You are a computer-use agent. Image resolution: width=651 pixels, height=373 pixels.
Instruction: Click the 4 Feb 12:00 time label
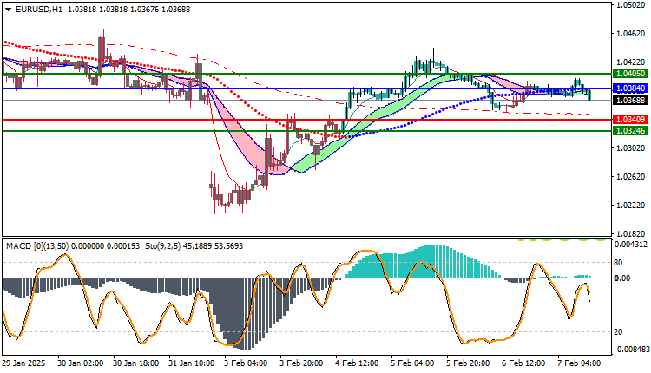358,363
